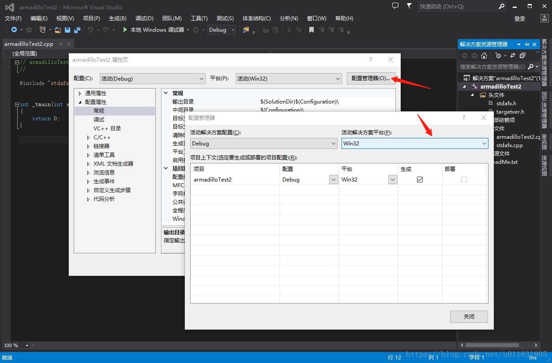This screenshot has width=552, height=363.
Task: Open the 调试(D) menu
Action: [x=144, y=19]
